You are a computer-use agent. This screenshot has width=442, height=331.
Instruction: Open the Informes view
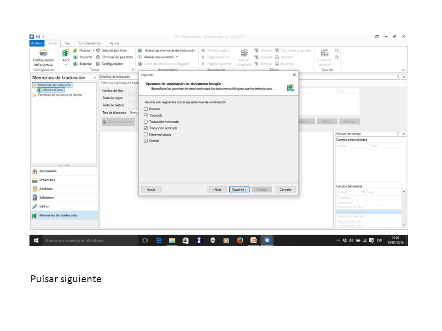pos(64,198)
